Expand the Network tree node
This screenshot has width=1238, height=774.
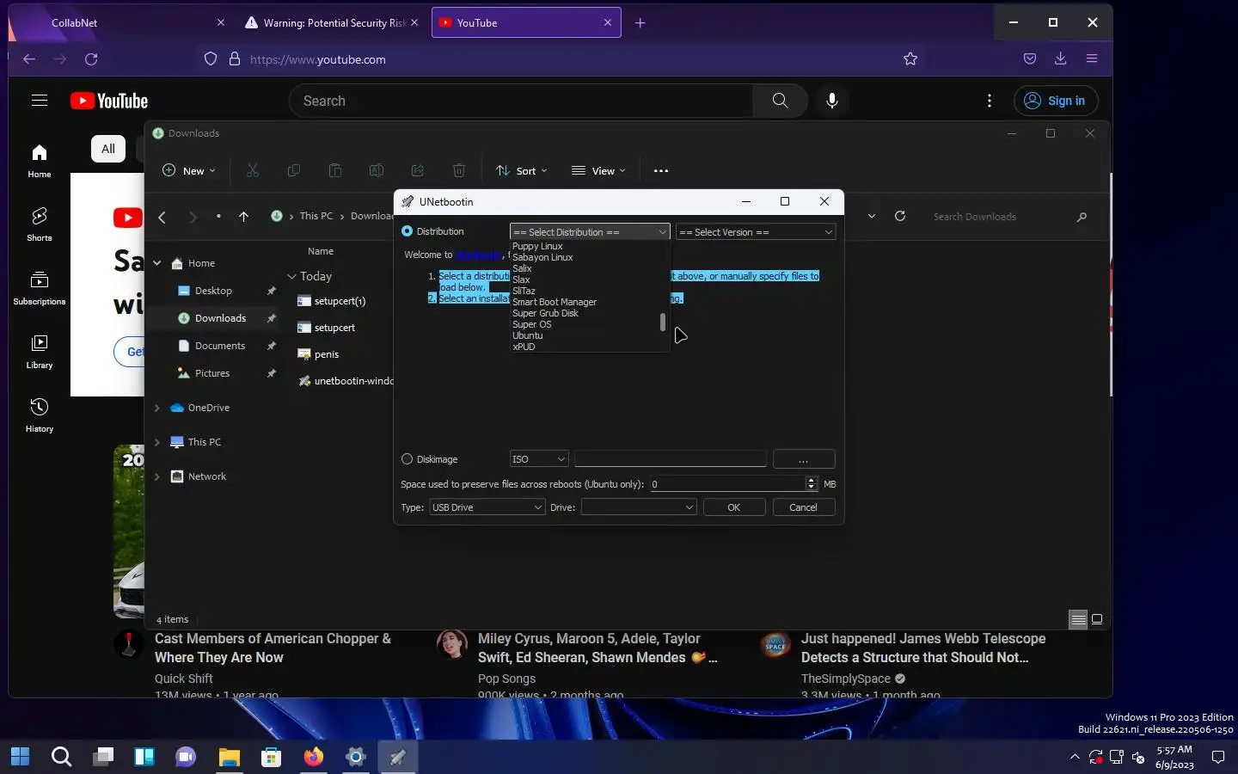157,476
